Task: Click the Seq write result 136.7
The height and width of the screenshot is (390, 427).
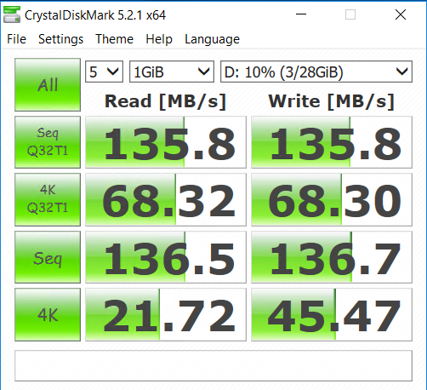Action: 332,257
